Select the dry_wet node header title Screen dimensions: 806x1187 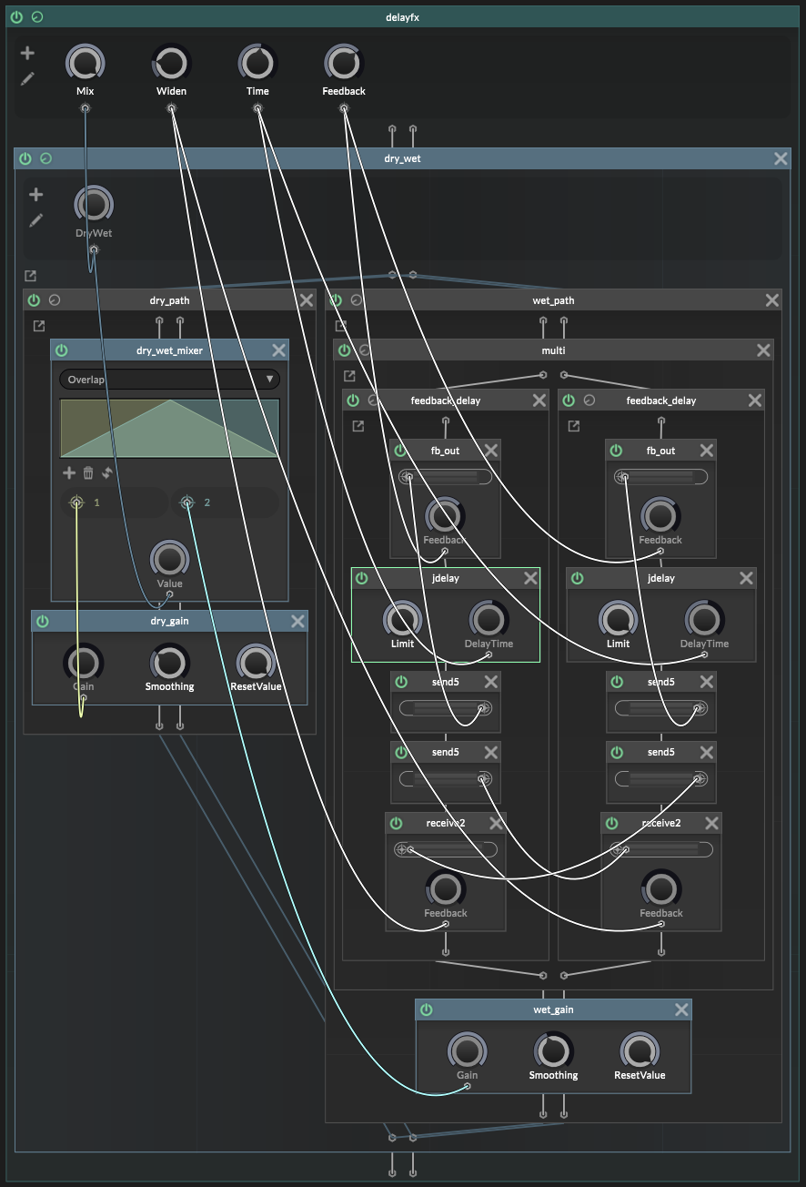point(402,158)
